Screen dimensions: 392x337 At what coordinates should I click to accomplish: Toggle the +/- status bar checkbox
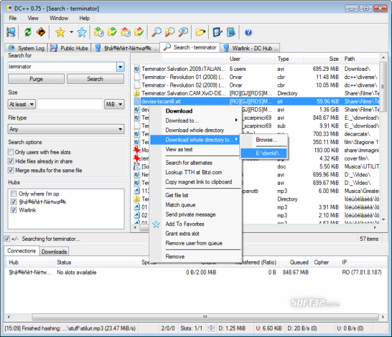click(x=7, y=238)
